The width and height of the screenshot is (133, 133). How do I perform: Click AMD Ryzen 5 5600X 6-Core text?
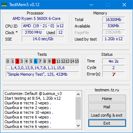[x=37, y=18]
